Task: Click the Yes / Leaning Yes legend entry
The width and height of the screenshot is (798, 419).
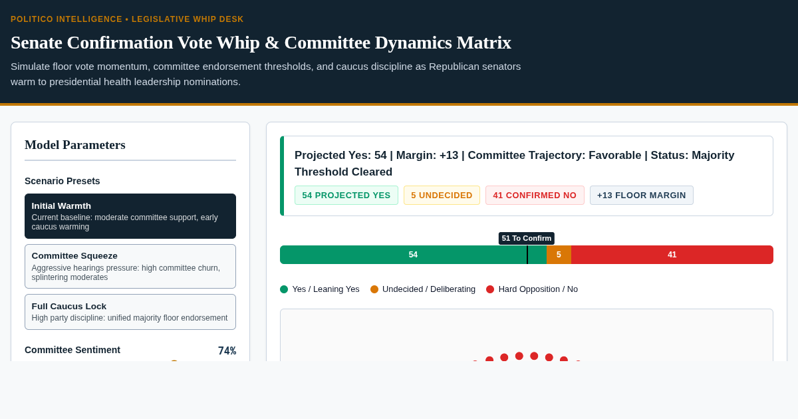Action: coord(320,289)
